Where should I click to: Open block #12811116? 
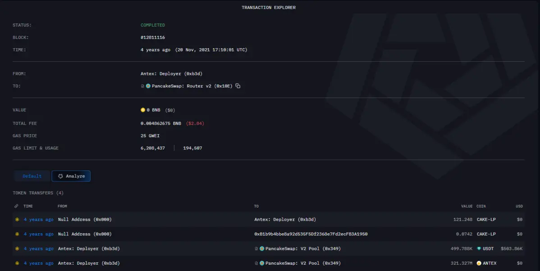tap(153, 37)
